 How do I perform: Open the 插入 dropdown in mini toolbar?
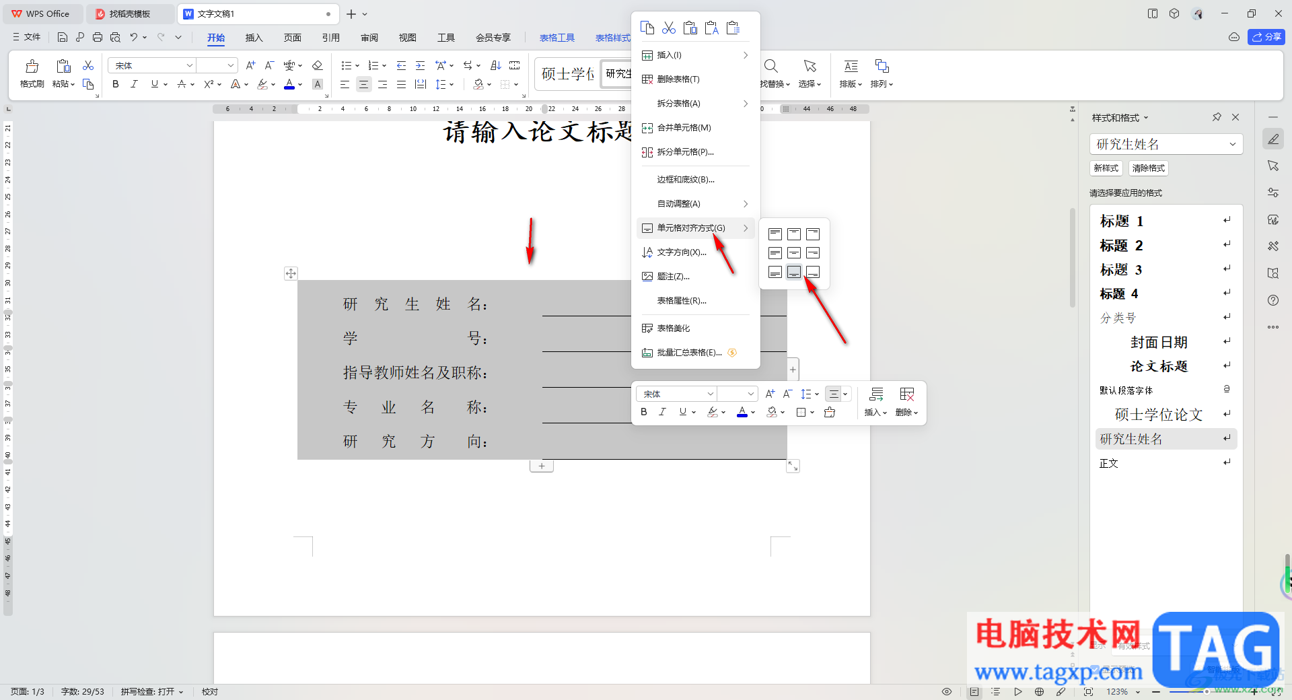(875, 412)
